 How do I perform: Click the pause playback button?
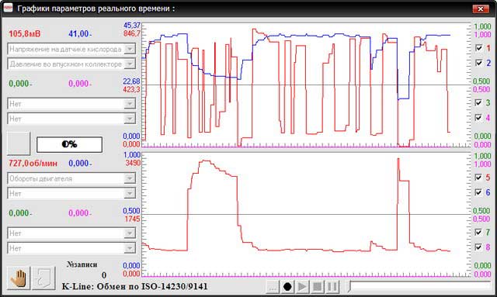332,287
